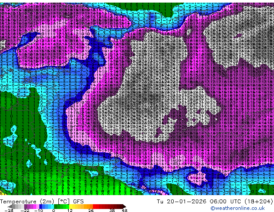Screen dimensions: 274x212
Task: Click the 'Temperature (2m) [°C] GFS' title
Action: click(42, 202)
